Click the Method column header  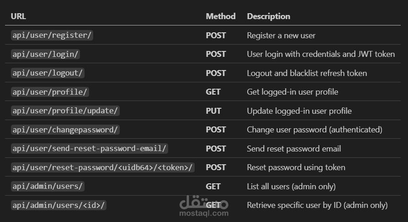[x=221, y=16]
